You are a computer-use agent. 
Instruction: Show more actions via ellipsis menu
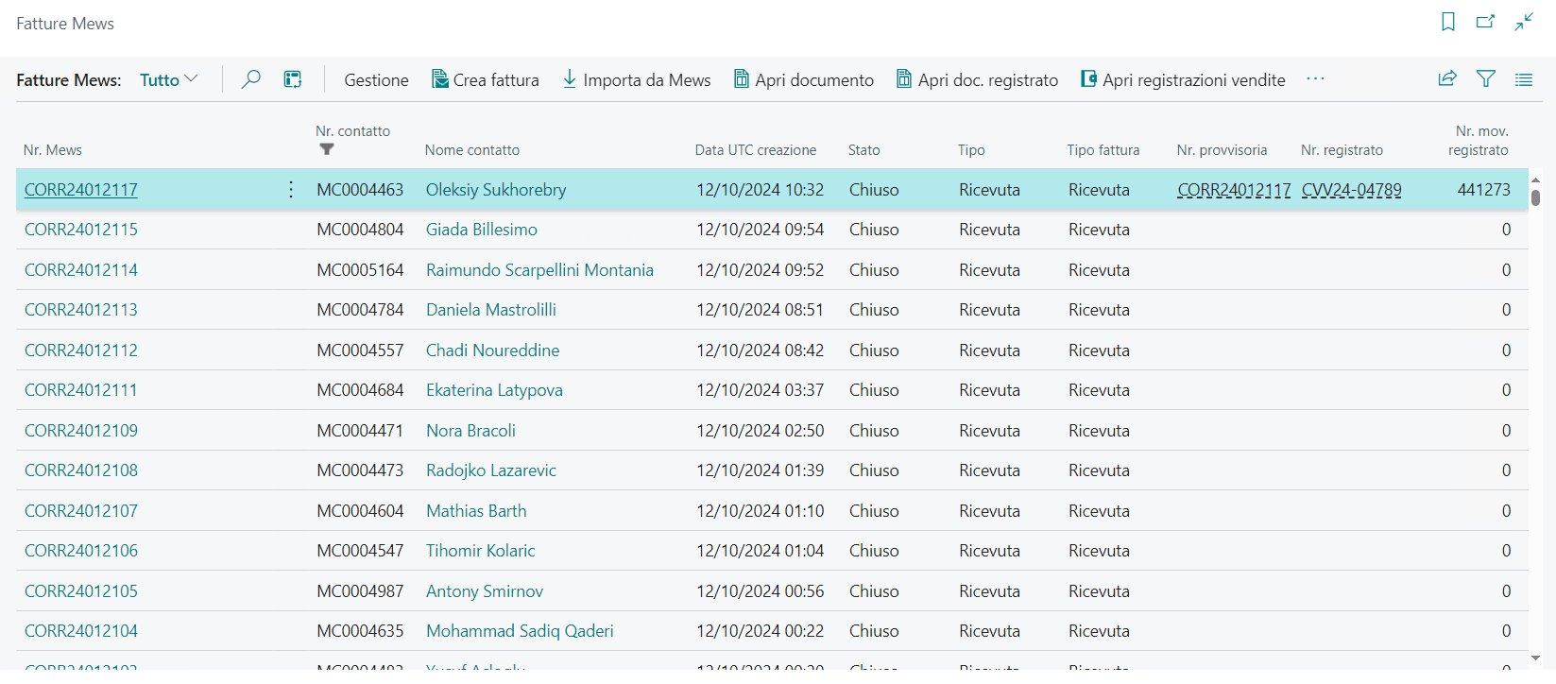coord(1315,79)
